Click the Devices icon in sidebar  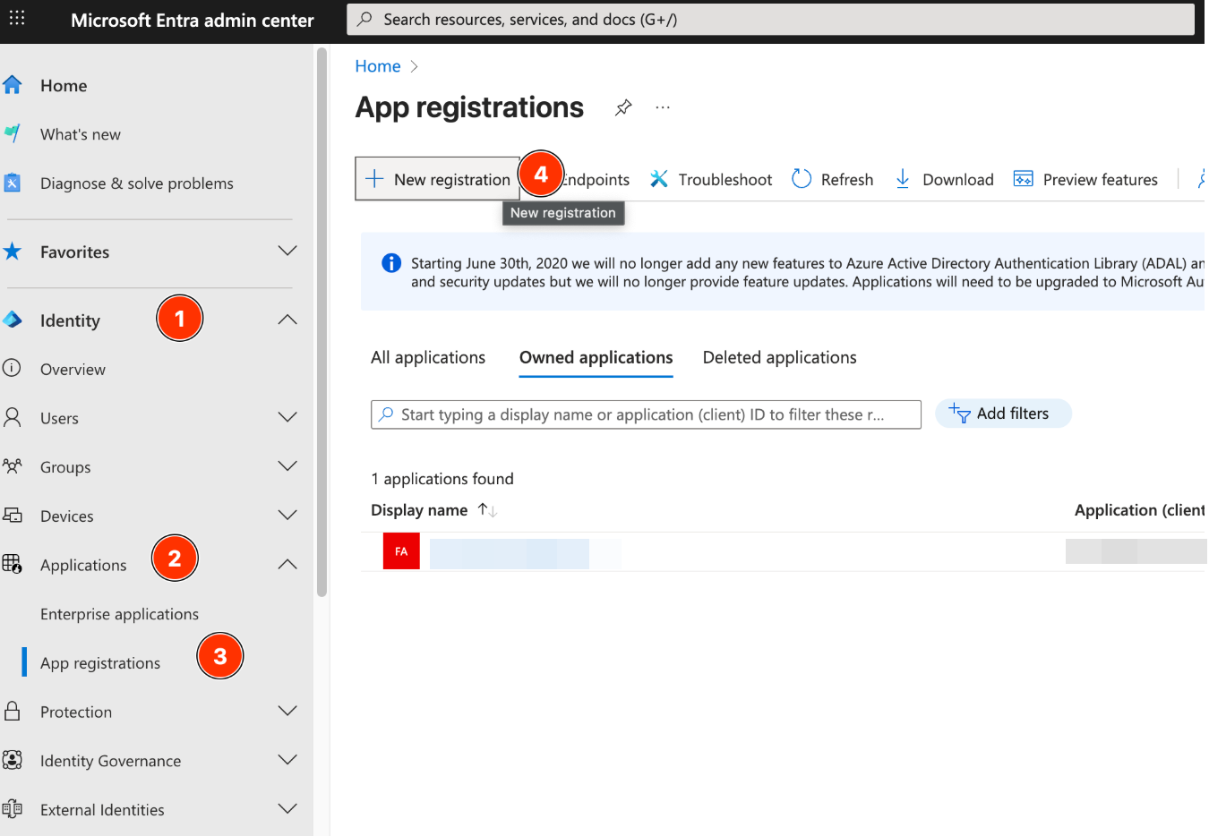click(x=13, y=516)
